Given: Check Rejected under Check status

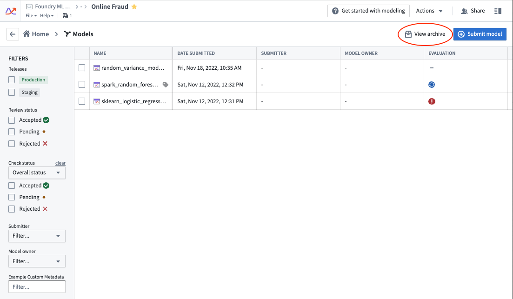Looking at the screenshot, I should click(12, 209).
